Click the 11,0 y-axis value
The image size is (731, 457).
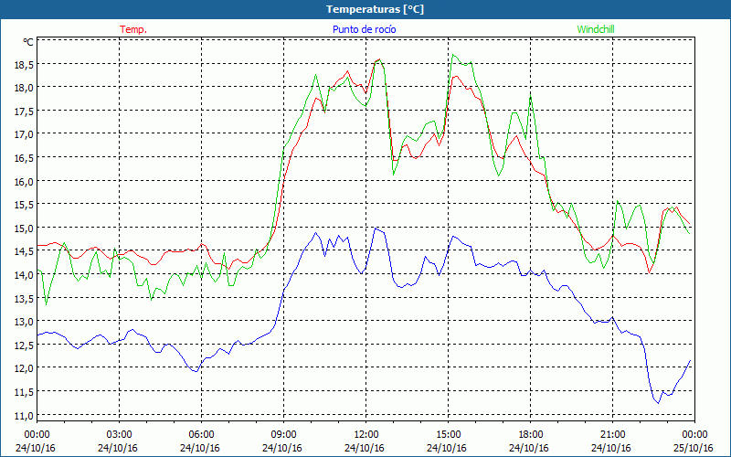25,415
